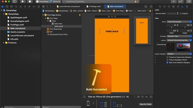This screenshot has height=108, width=193.
Task: Show the Project navigator folder icon
Action: pos(2,7)
